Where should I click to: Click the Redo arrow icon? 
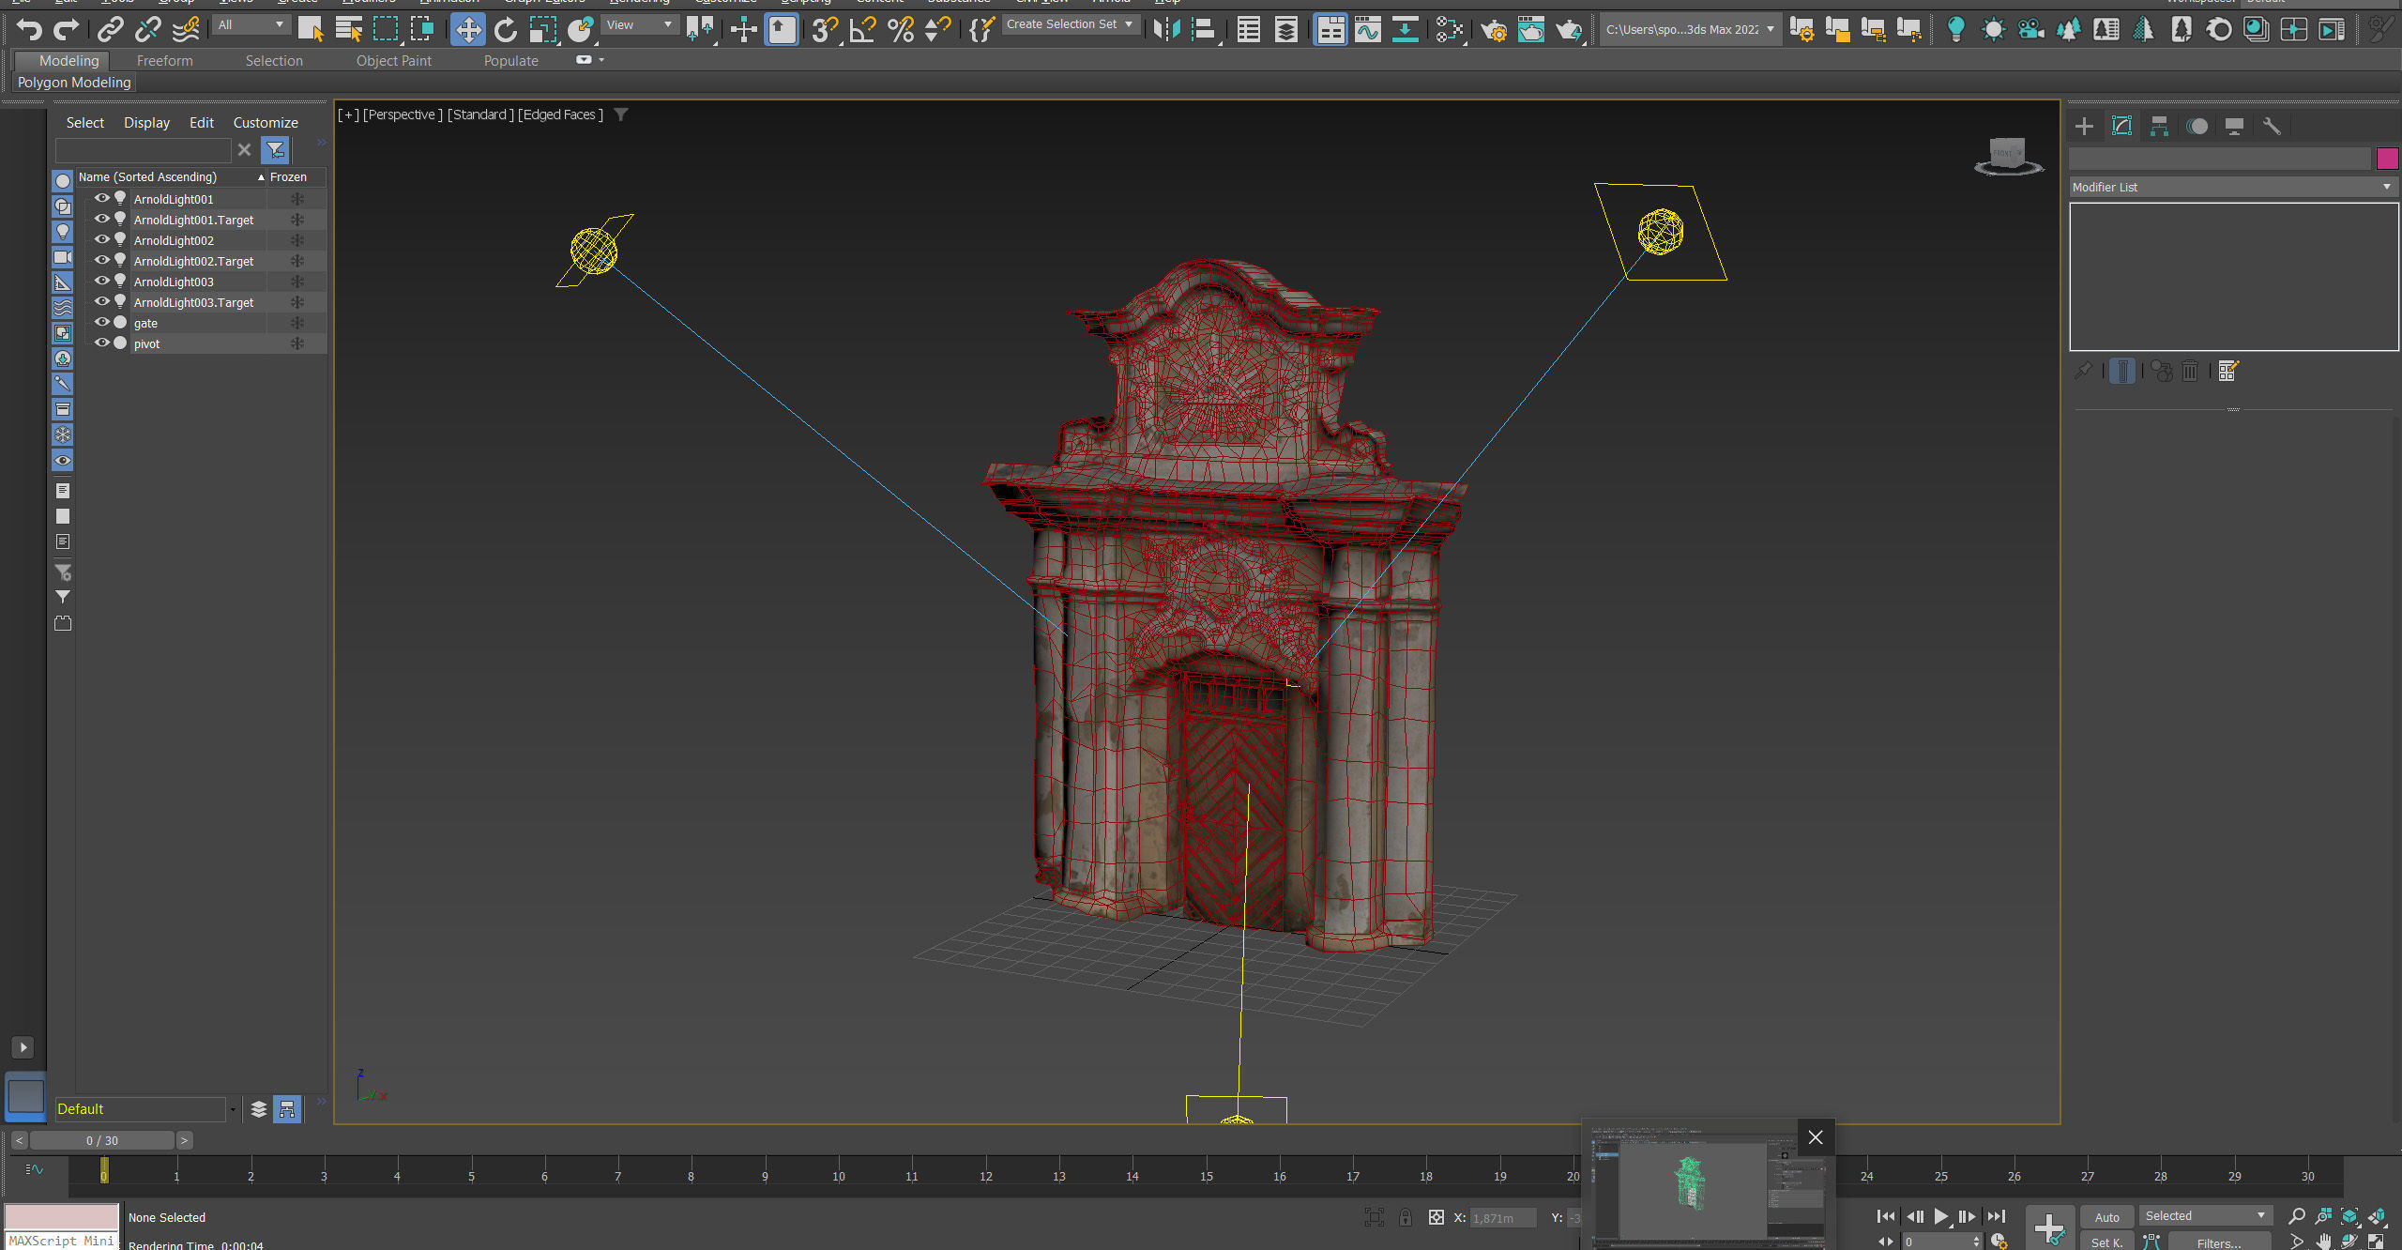point(66,30)
